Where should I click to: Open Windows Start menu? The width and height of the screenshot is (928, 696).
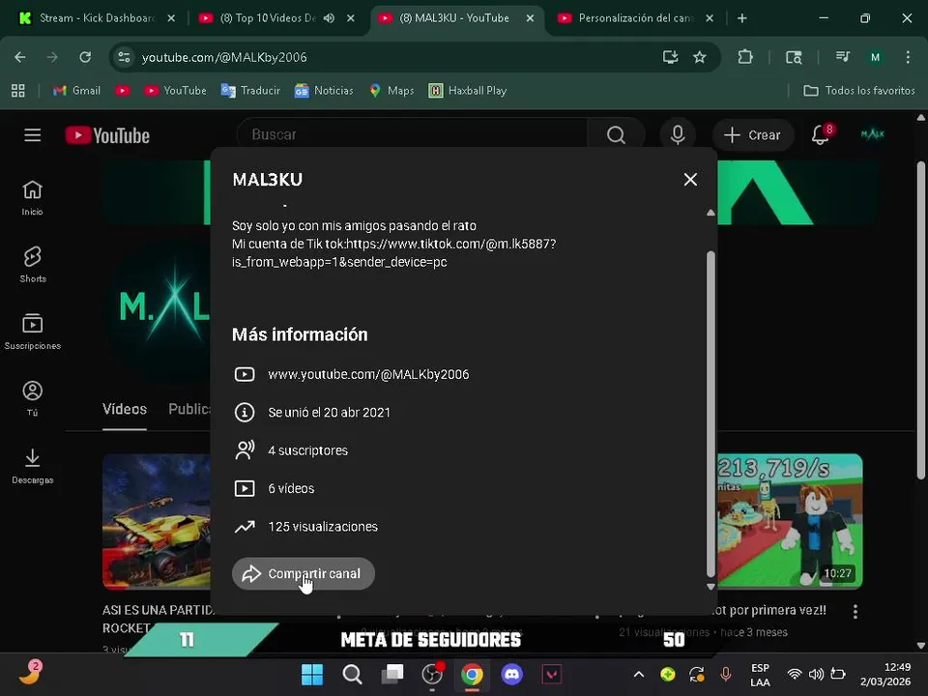312,674
